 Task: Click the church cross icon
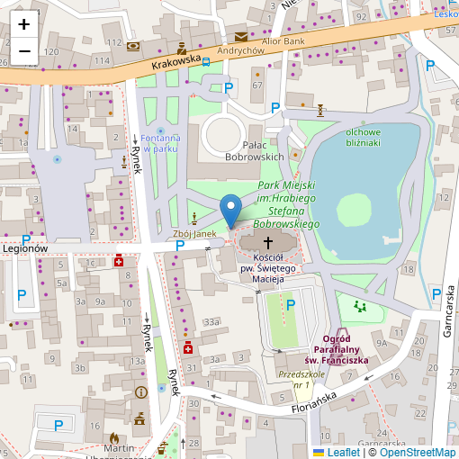coord(268,242)
